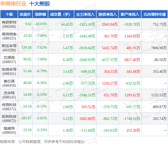Select the 伟测科技 (688372) stock cell
The height and width of the screenshot is (144, 168).
coord(9,107)
